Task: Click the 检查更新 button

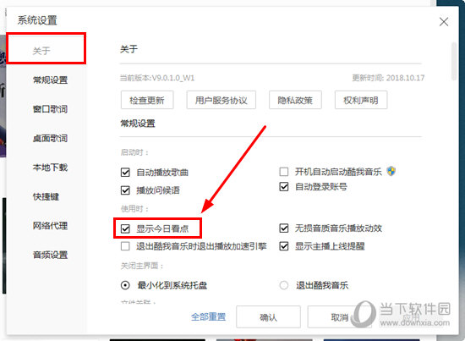Action: pos(147,100)
